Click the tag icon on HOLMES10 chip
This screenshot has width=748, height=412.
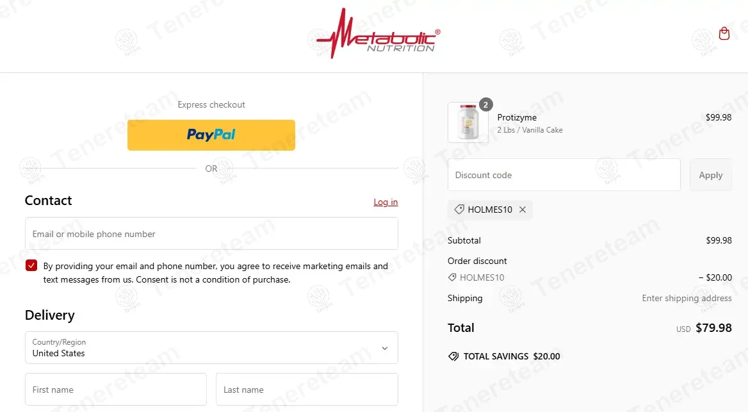click(459, 210)
